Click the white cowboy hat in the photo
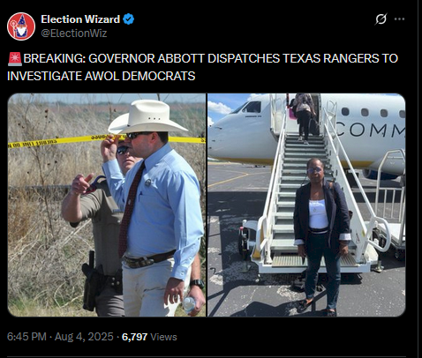The width and height of the screenshot is (422, 358). click(147, 116)
